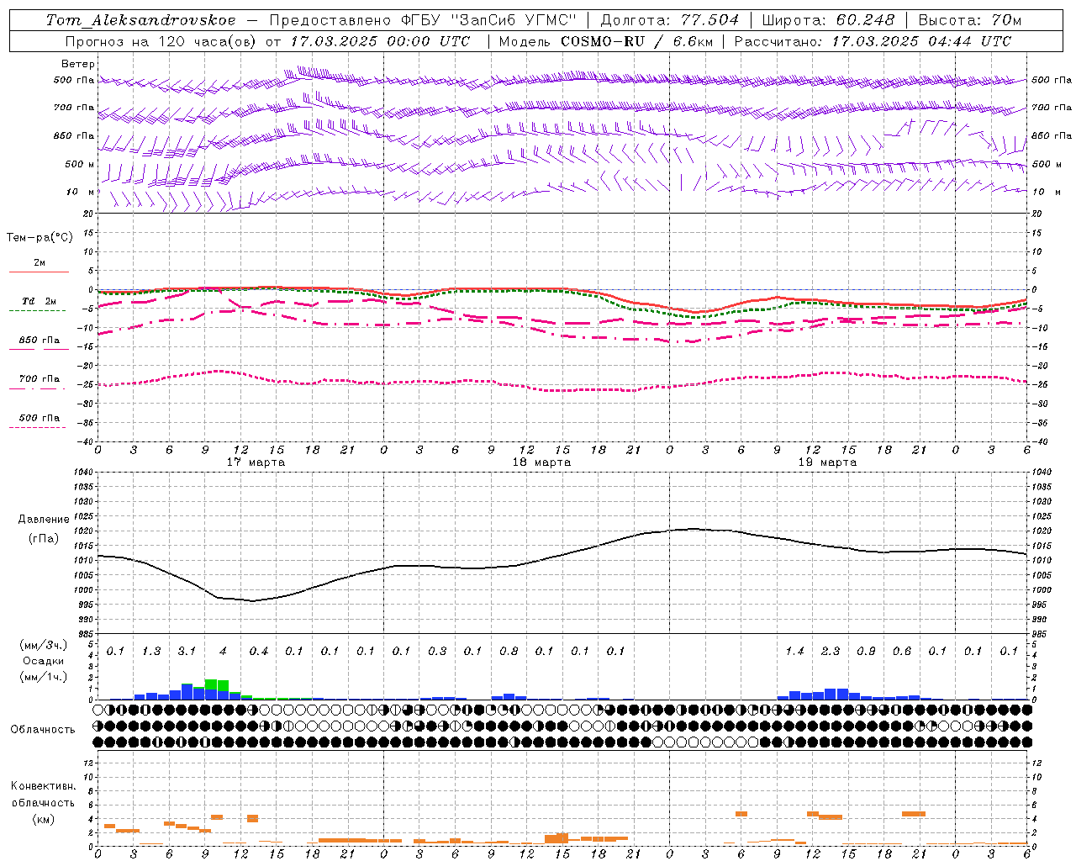Image resolution: width=1076 pixels, height=861 pixels.
Task: Click the Облачность cloud cover label
Action: click(43, 730)
